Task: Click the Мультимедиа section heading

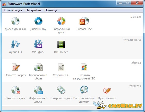Action: (x=132, y=40)
